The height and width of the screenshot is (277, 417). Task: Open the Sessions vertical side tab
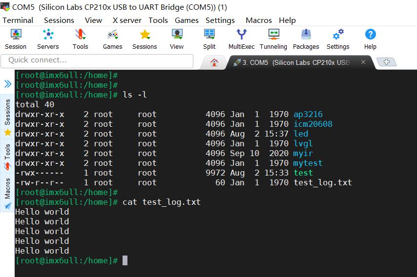(7, 117)
